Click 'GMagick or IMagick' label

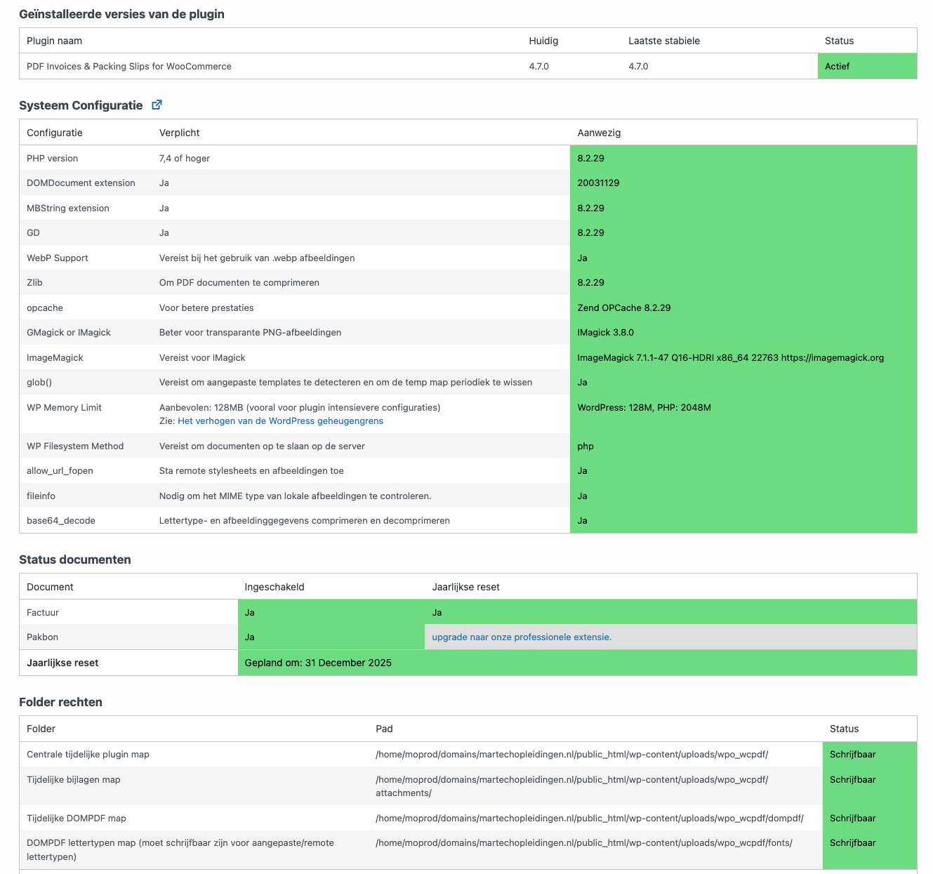pyautogui.click(x=69, y=333)
